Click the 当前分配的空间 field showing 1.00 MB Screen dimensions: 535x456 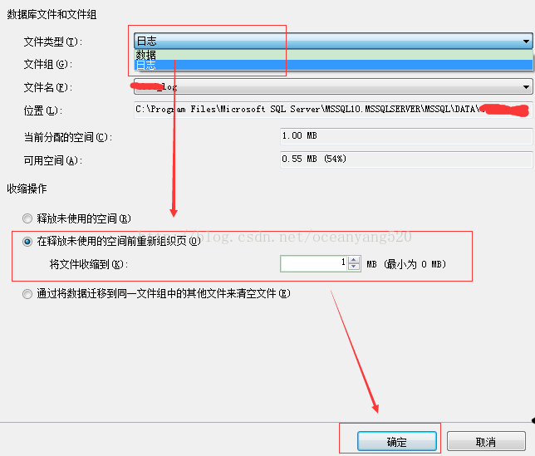[x=406, y=136]
